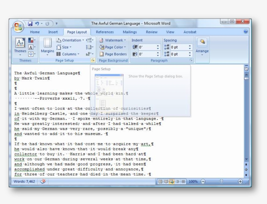This screenshot has height=204, width=267.
Task: Choose Theme Fonts
Action: pyautogui.click(x=32, y=47)
